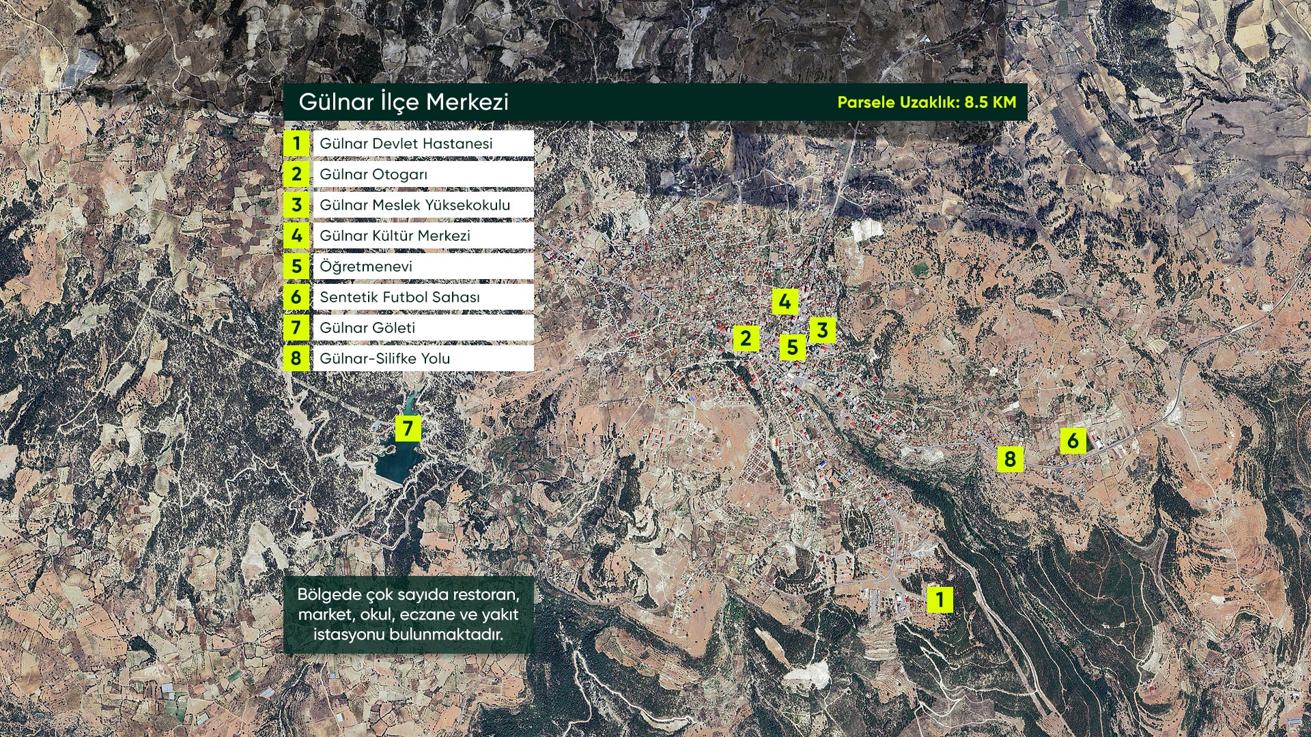Select map marker 3 on the map
Viewport: 1311px width, 737px height.
[x=822, y=330]
